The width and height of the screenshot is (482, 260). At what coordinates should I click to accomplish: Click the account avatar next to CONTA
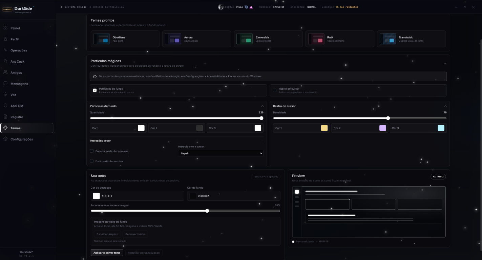pos(221,7)
